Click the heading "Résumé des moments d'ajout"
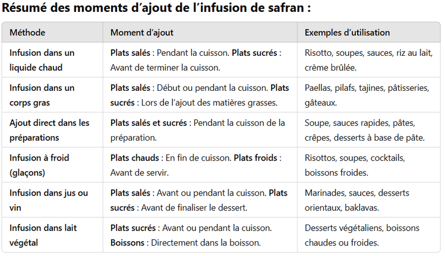445x256 pixels. [x=157, y=10]
